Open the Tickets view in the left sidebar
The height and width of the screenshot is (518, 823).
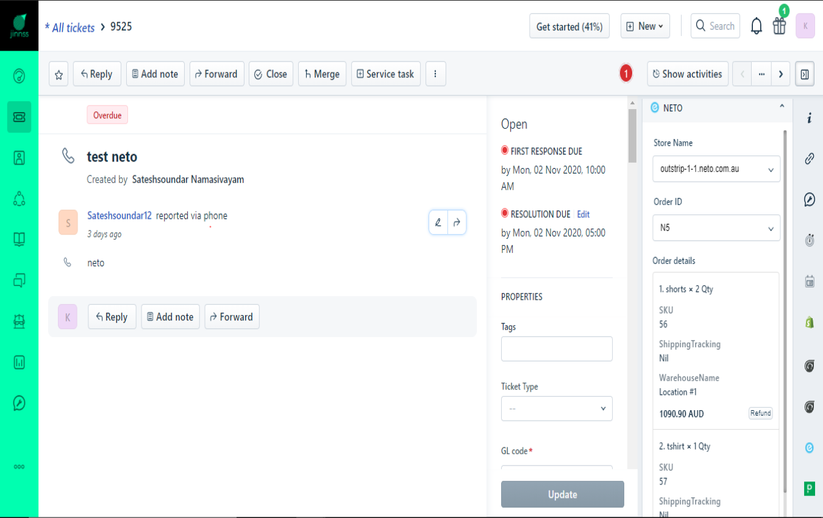[19, 116]
